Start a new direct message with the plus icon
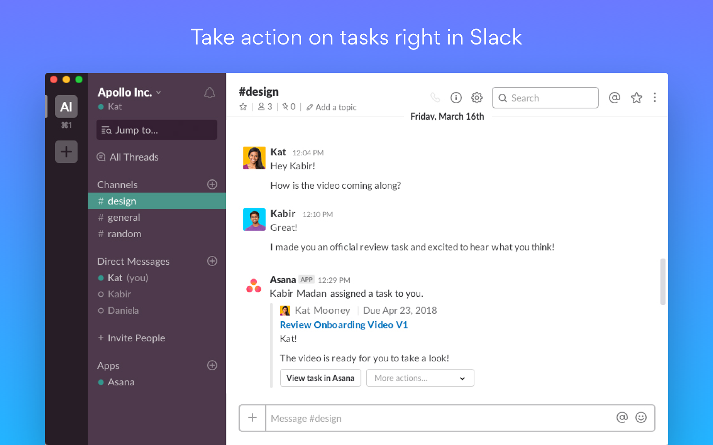This screenshot has width=713, height=445. tap(212, 261)
